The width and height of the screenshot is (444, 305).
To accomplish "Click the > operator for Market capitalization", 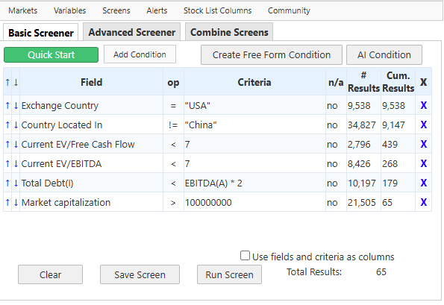I will click(173, 203).
